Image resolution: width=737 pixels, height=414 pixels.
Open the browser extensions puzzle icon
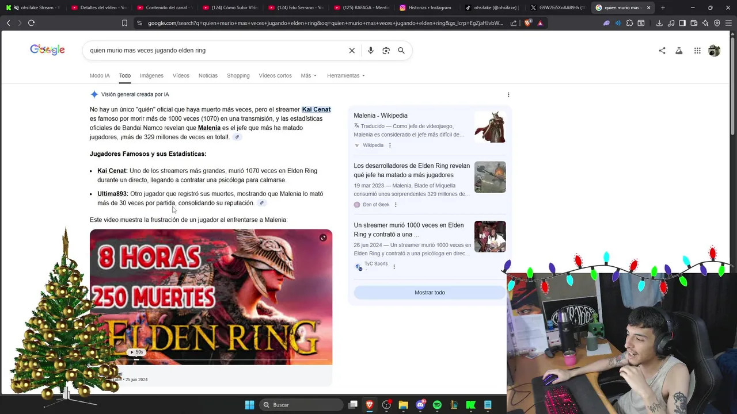629,23
